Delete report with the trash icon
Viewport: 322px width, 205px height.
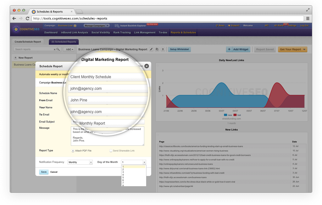[x=163, y=49]
